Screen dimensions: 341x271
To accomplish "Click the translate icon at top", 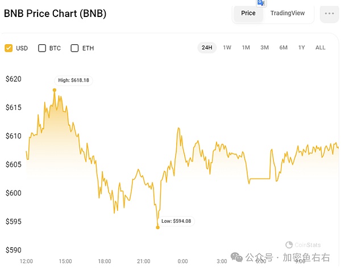I will click(x=261, y=3).
